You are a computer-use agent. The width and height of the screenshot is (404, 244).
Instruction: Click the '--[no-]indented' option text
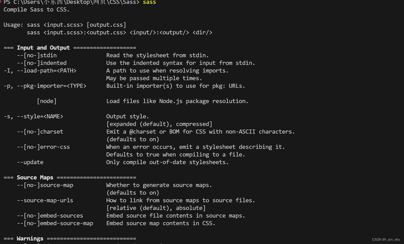pos(42,63)
